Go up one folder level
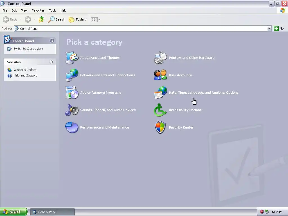288x216 pixels. point(41,19)
